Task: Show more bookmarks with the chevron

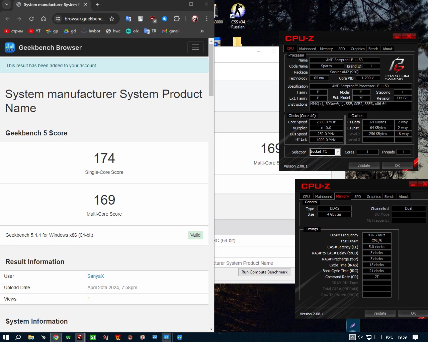Action: pos(202,31)
